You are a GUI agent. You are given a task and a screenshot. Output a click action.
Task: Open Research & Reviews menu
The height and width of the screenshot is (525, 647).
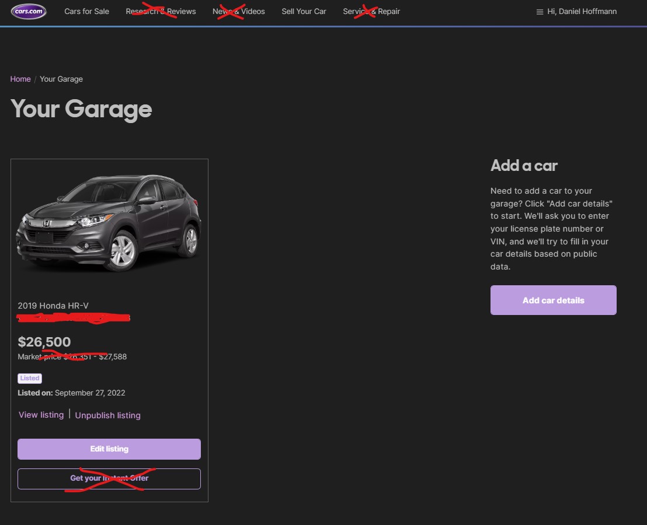(x=161, y=12)
